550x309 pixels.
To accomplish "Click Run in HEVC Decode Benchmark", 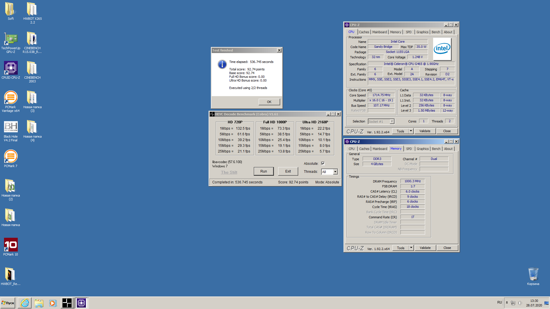I will [264, 171].
